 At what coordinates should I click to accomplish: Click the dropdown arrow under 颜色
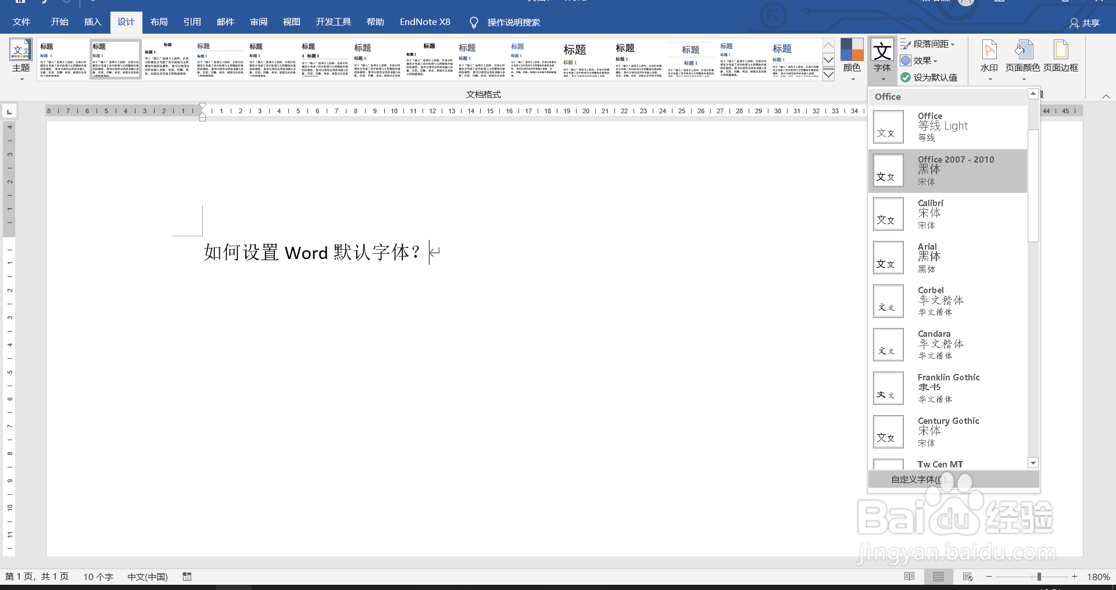[x=853, y=79]
